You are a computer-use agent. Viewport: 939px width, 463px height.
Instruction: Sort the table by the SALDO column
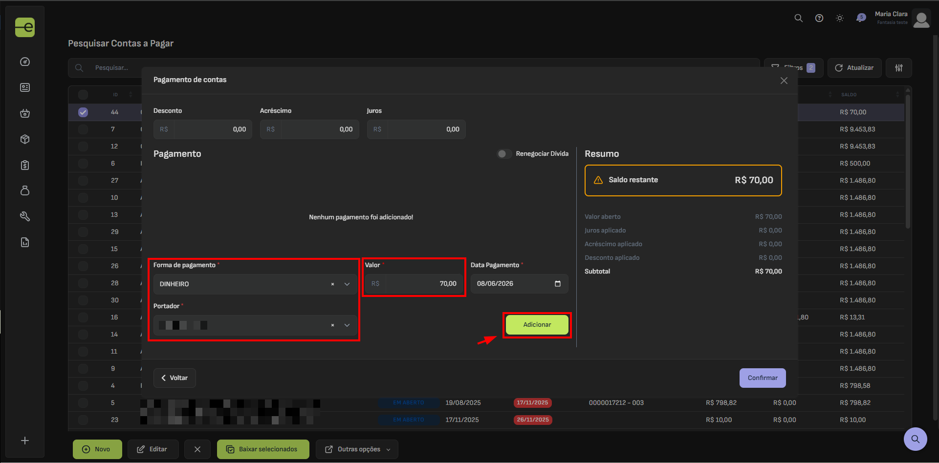[849, 95]
